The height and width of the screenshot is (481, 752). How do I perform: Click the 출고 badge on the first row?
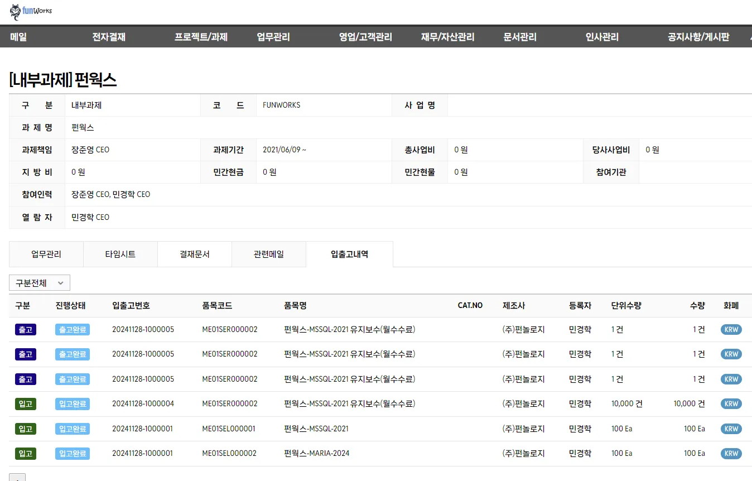pyautogui.click(x=25, y=329)
